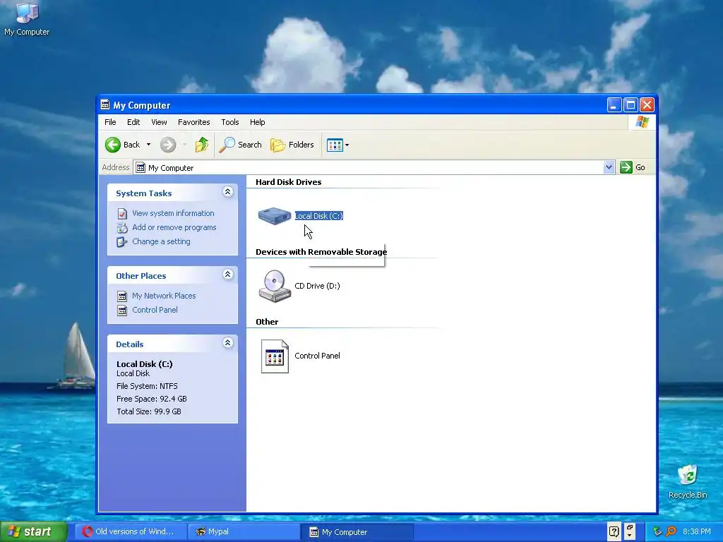Open My Network Places link
Screen dimensions: 723x542
[164, 296]
